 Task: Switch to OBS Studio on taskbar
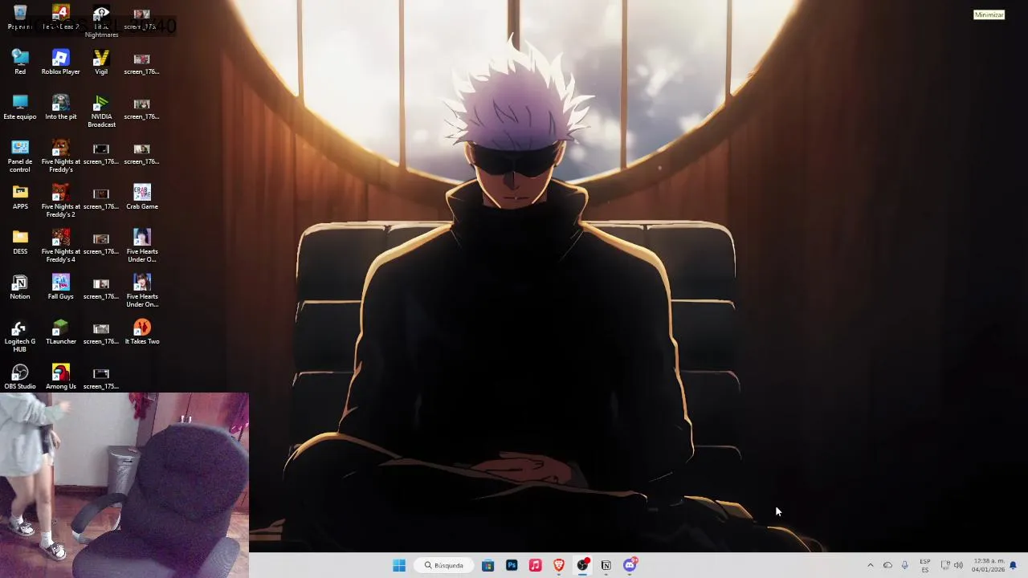coord(582,565)
